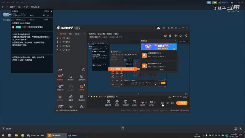Switch to 我的场景 scene tab
The image size is (245, 138).
pos(63,34)
